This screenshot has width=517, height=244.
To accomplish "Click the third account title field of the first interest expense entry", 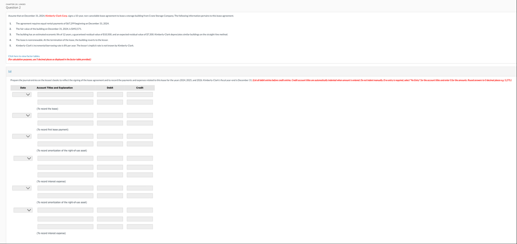I will click(x=65, y=175).
